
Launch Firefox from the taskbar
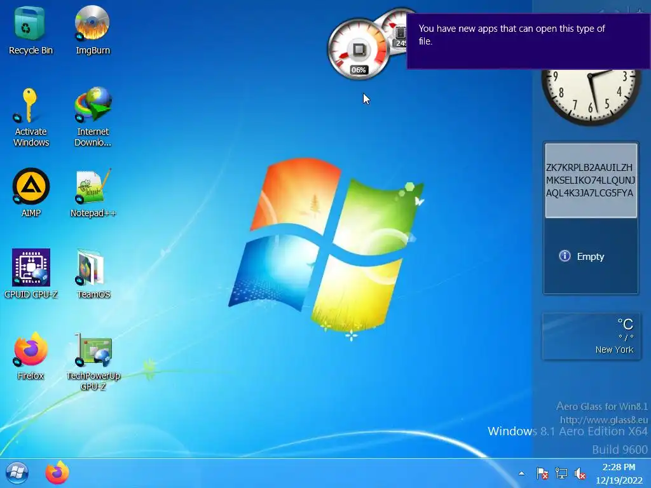pyautogui.click(x=57, y=473)
